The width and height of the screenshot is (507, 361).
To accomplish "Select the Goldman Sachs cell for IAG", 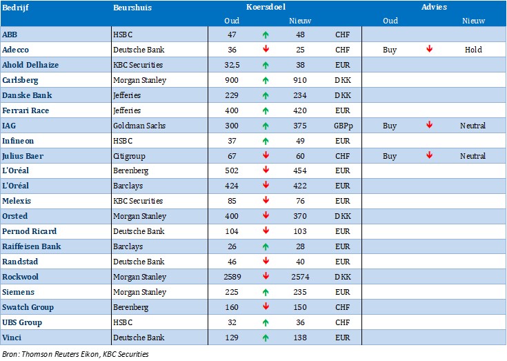I will [x=139, y=126].
